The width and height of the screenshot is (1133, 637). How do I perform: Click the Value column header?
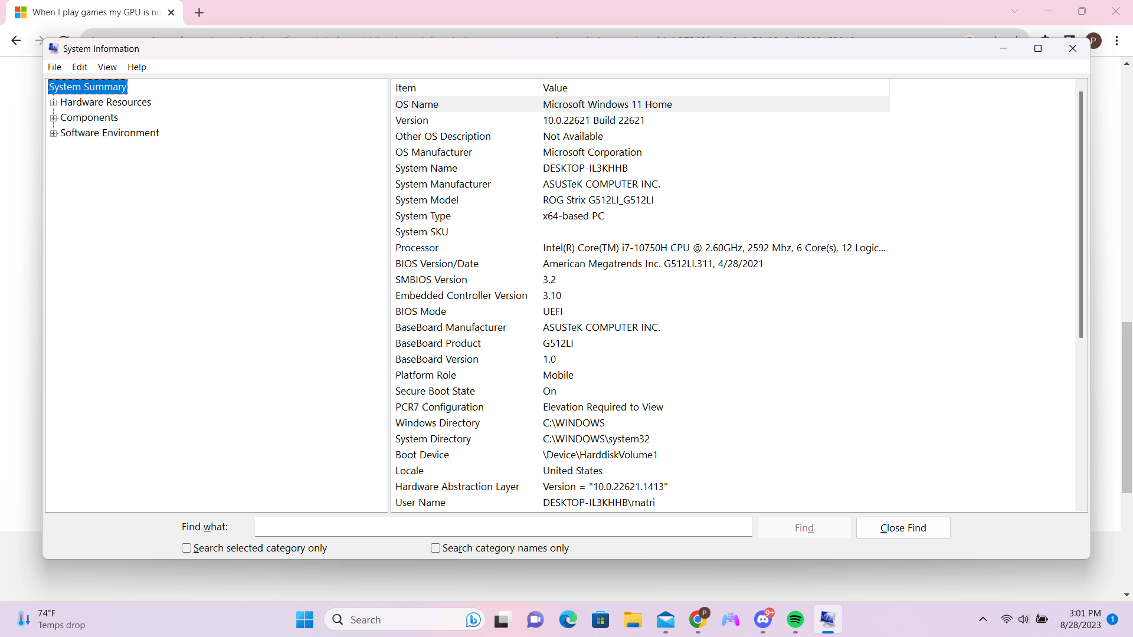point(715,88)
